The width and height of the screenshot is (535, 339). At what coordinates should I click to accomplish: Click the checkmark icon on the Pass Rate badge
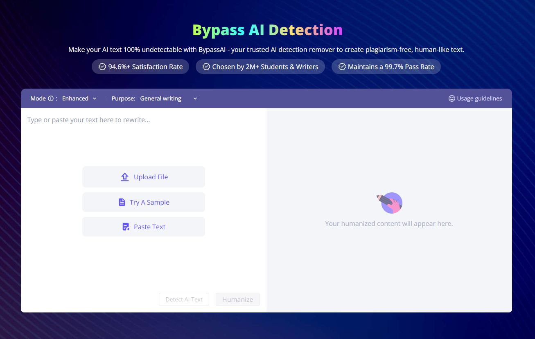click(x=342, y=67)
